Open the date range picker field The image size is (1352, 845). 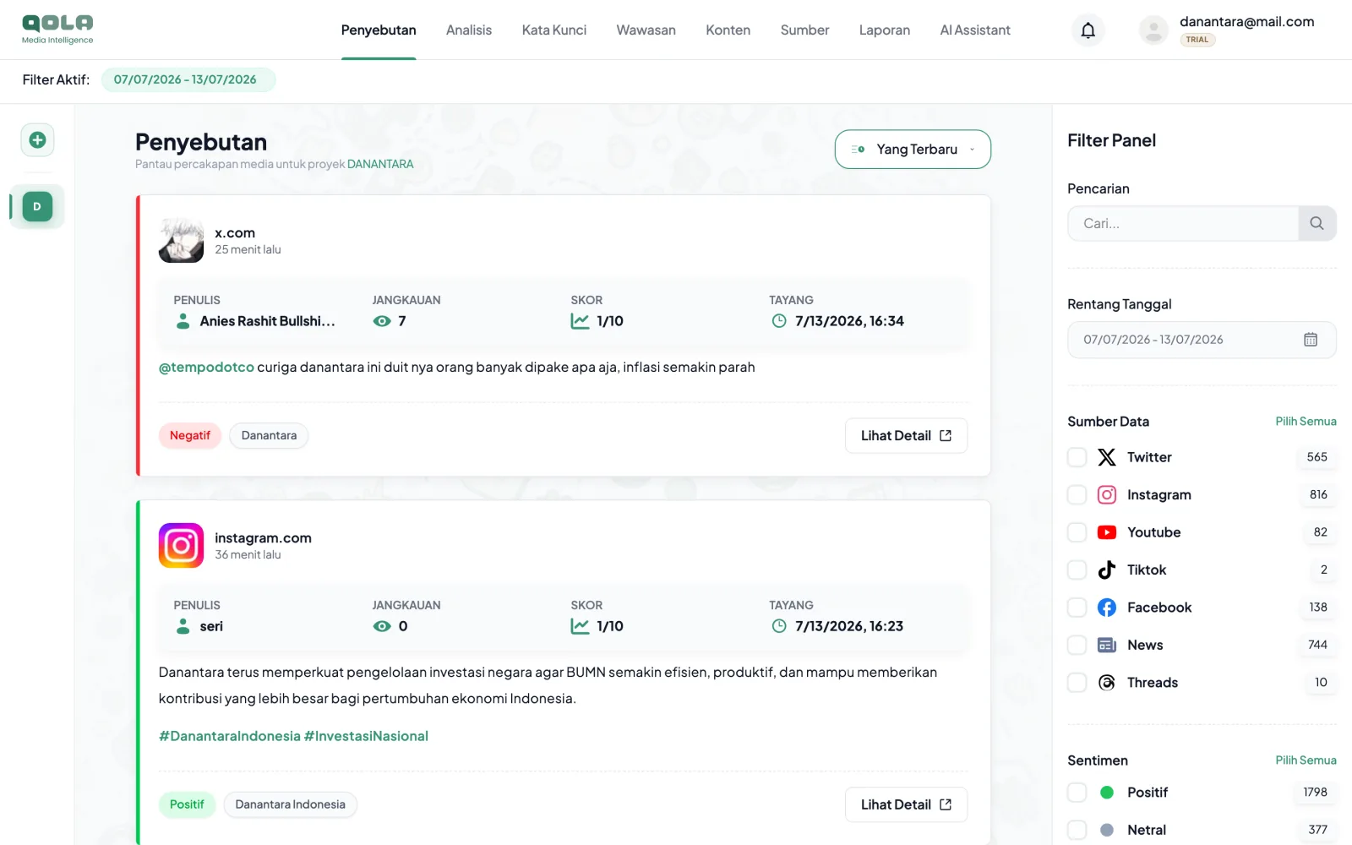pos(1202,340)
